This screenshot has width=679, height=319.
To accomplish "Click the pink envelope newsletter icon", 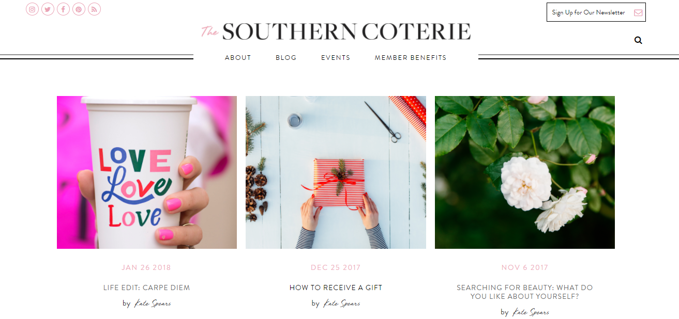I will (638, 12).
